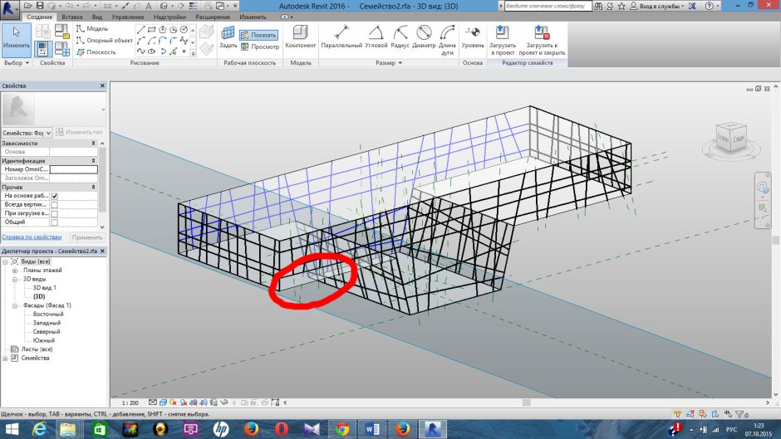781x439 pixels.
Task: Click the Показать work plane button
Action: coord(259,35)
